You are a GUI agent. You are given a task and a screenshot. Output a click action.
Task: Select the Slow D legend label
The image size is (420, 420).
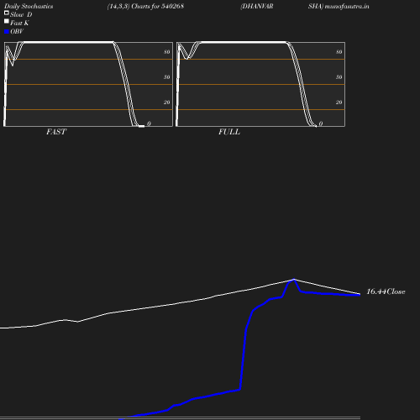coord(21,14)
